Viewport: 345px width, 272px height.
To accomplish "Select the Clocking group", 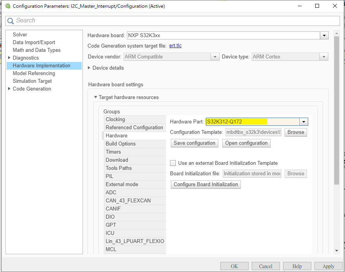I will click(135, 120).
